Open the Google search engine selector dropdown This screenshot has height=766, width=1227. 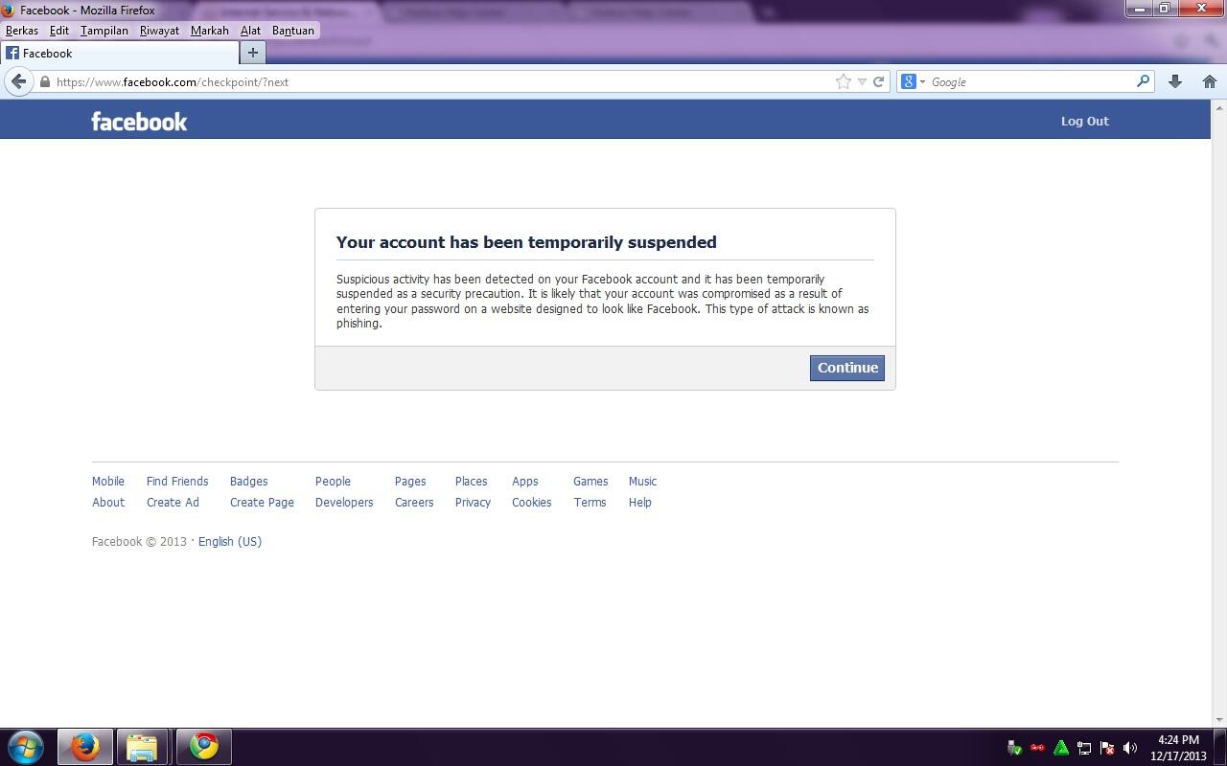click(x=913, y=81)
